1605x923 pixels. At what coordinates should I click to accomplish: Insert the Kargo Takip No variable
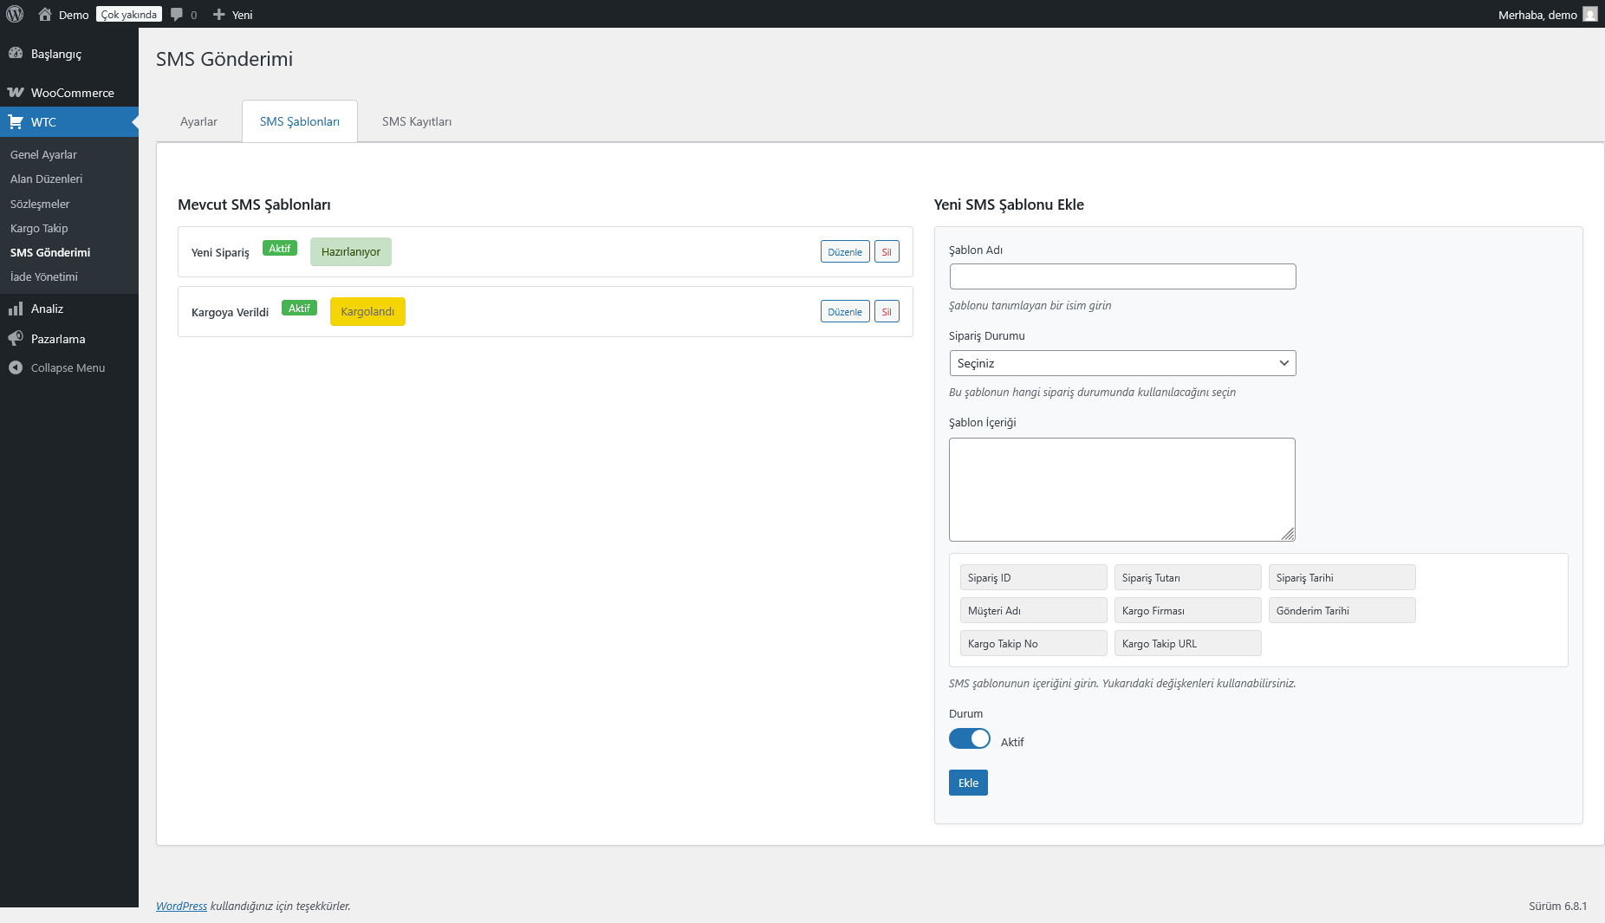1033,643
